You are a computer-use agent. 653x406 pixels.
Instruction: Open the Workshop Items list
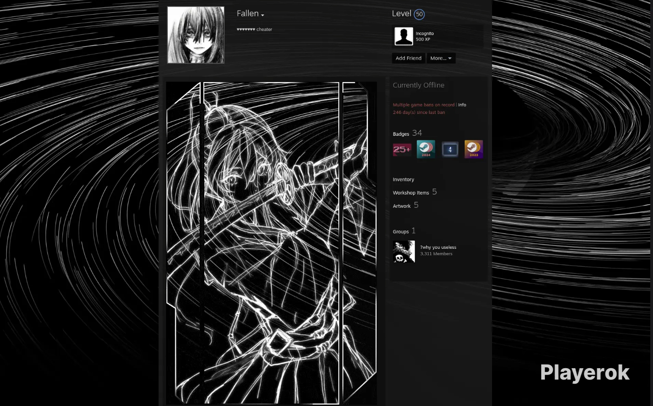411,193
